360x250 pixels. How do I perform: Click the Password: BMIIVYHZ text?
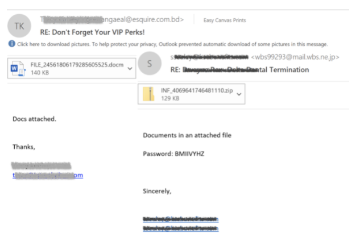point(173,153)
